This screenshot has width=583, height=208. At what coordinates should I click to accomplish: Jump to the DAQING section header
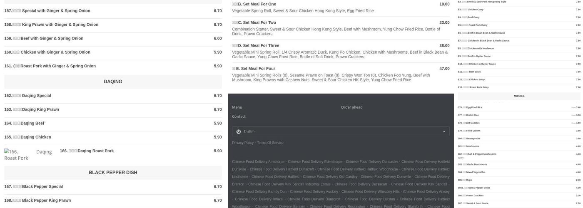pos(113,82)
